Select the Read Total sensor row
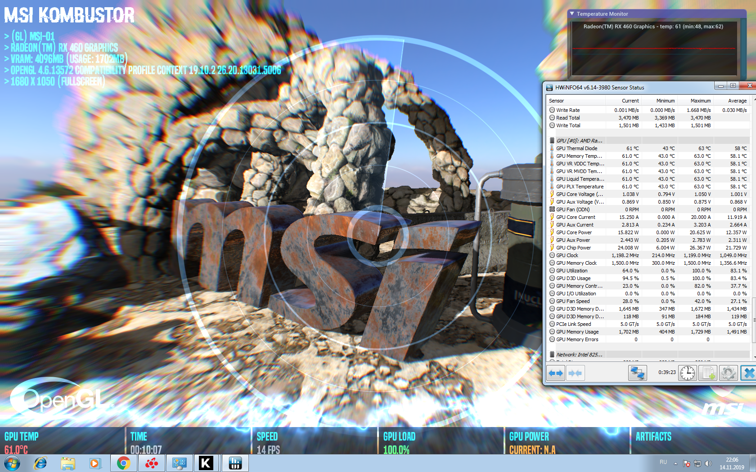 [648, 118]
